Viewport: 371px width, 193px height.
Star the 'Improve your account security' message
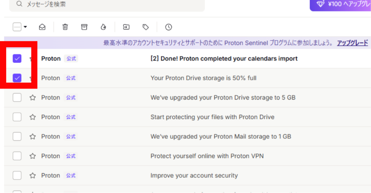click(x=33, y=175)
